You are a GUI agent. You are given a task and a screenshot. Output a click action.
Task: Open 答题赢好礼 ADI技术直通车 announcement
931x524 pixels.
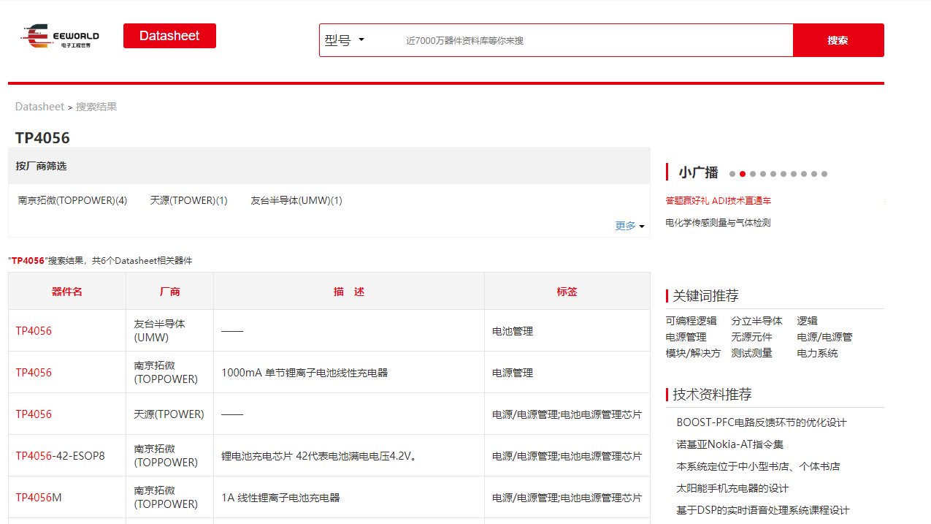719,201
